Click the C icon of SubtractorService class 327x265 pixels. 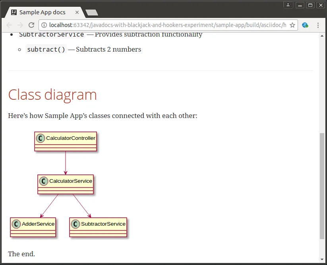75,224
